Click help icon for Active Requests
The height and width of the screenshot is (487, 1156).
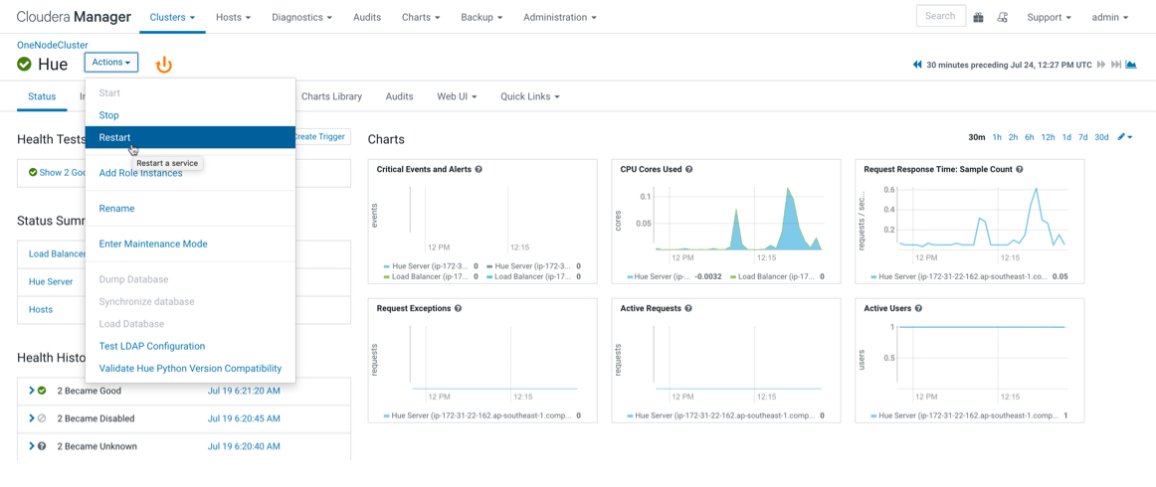(687, 309)
